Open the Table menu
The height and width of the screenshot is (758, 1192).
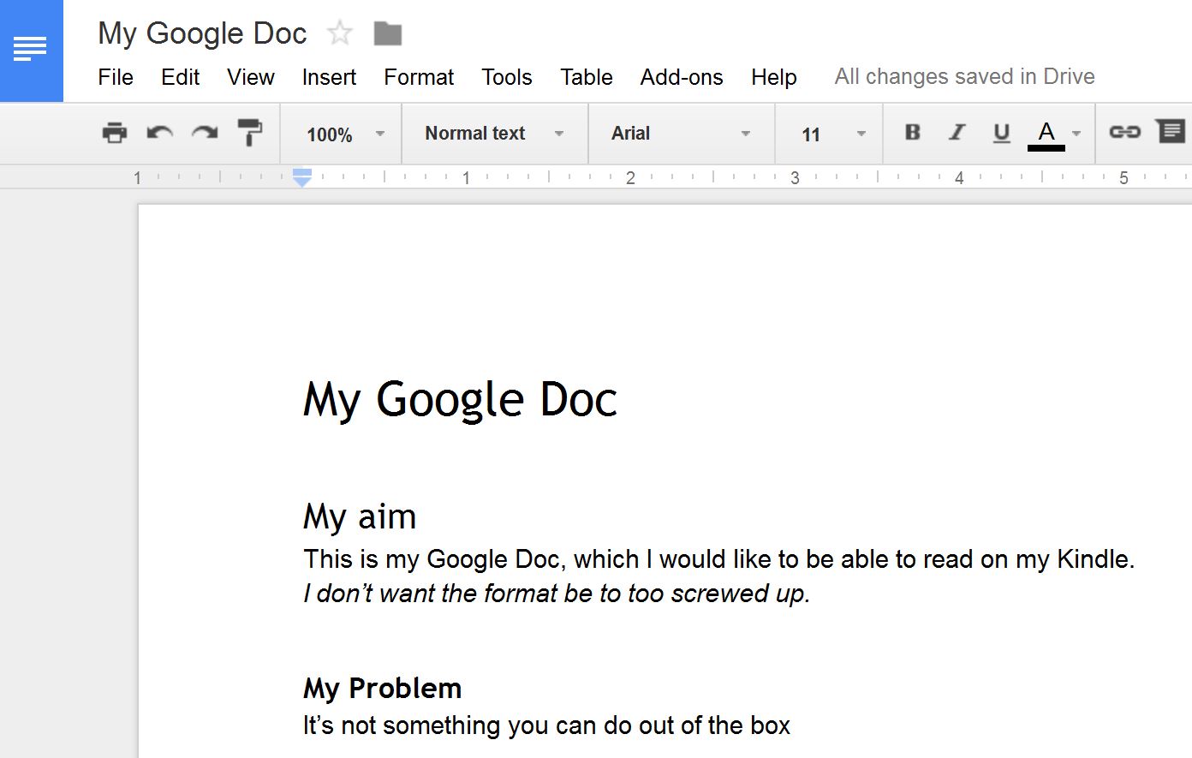point(587,77)
